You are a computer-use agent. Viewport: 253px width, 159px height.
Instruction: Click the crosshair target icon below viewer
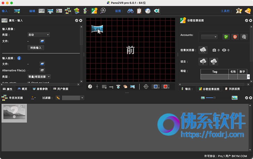[146, 87]
